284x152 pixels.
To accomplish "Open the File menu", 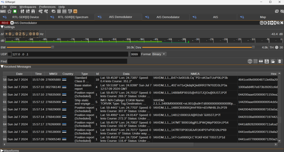I will click(x=4, y=7).
